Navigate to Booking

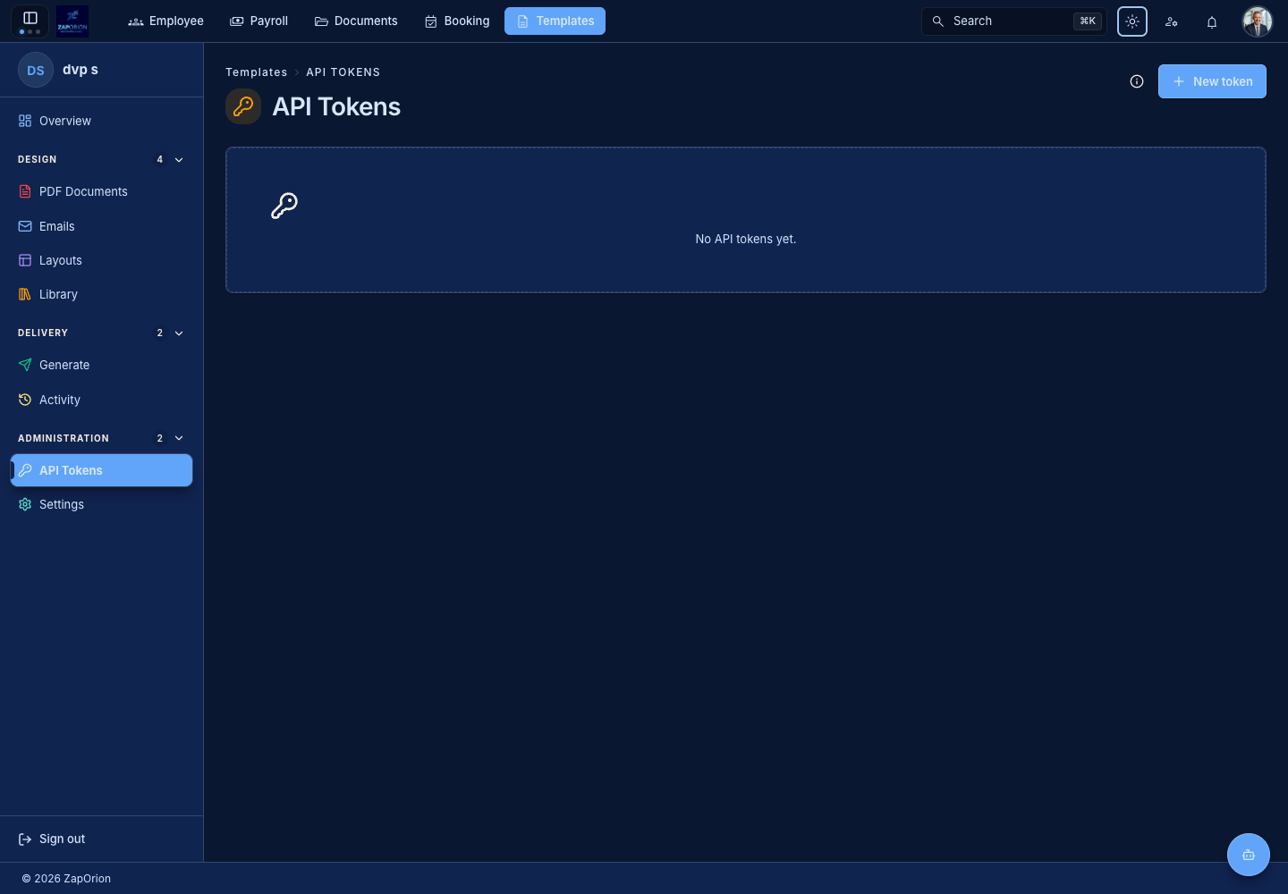457,21
